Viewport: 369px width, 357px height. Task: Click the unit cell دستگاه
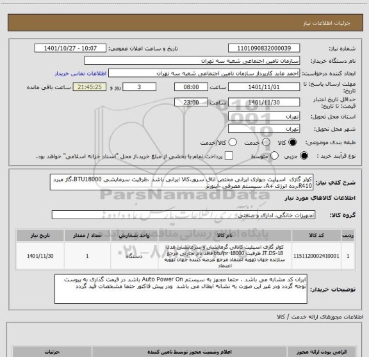click(134, 256)
